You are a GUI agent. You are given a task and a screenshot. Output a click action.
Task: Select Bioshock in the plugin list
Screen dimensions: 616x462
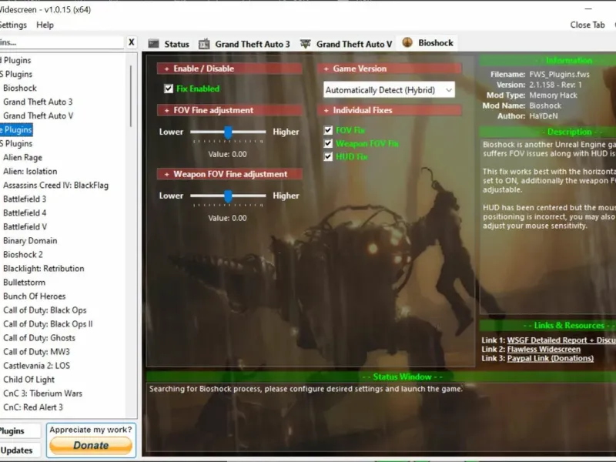20,88
